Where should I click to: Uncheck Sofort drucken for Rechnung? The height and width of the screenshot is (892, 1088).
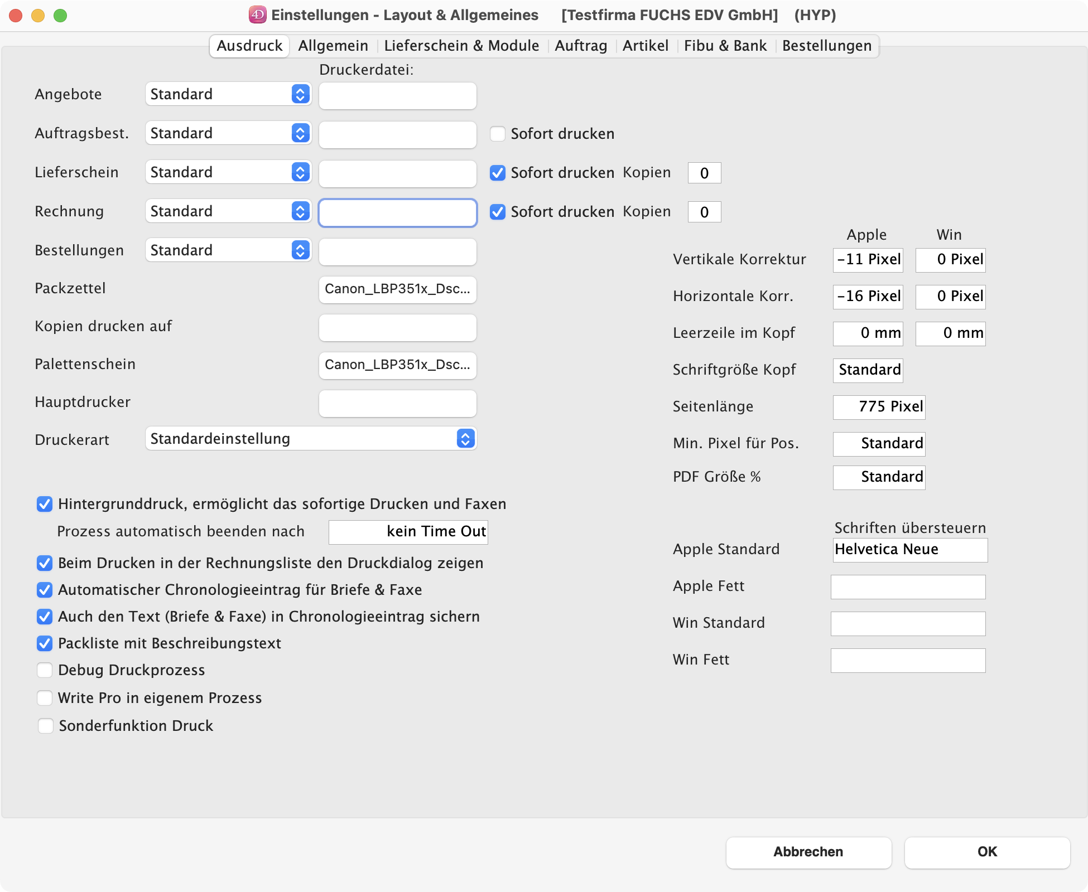coord(497,212)
